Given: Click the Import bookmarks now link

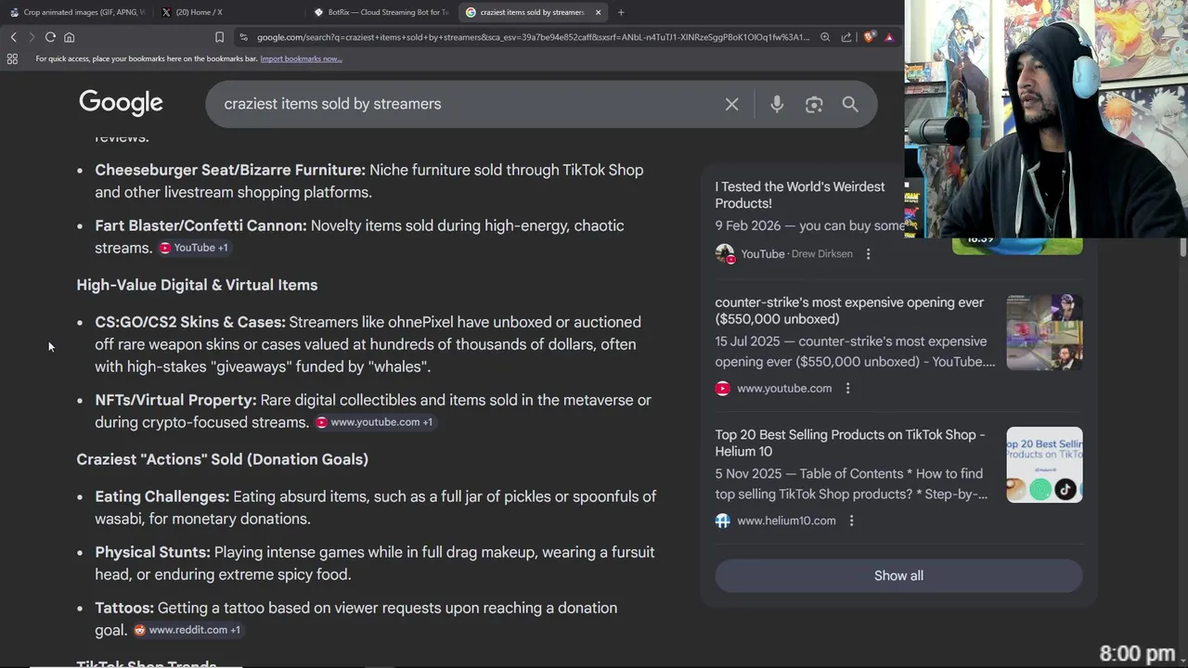Looking at the screenshot, I should click(301, 58).
